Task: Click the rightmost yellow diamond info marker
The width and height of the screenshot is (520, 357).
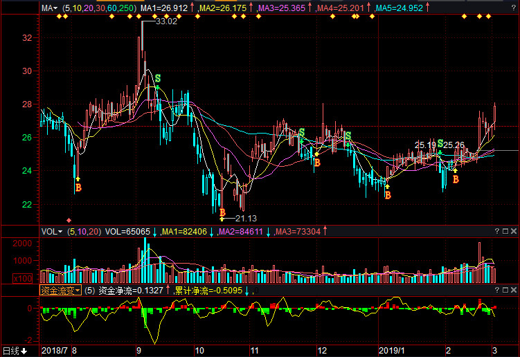Action: (x=488, y=16)
